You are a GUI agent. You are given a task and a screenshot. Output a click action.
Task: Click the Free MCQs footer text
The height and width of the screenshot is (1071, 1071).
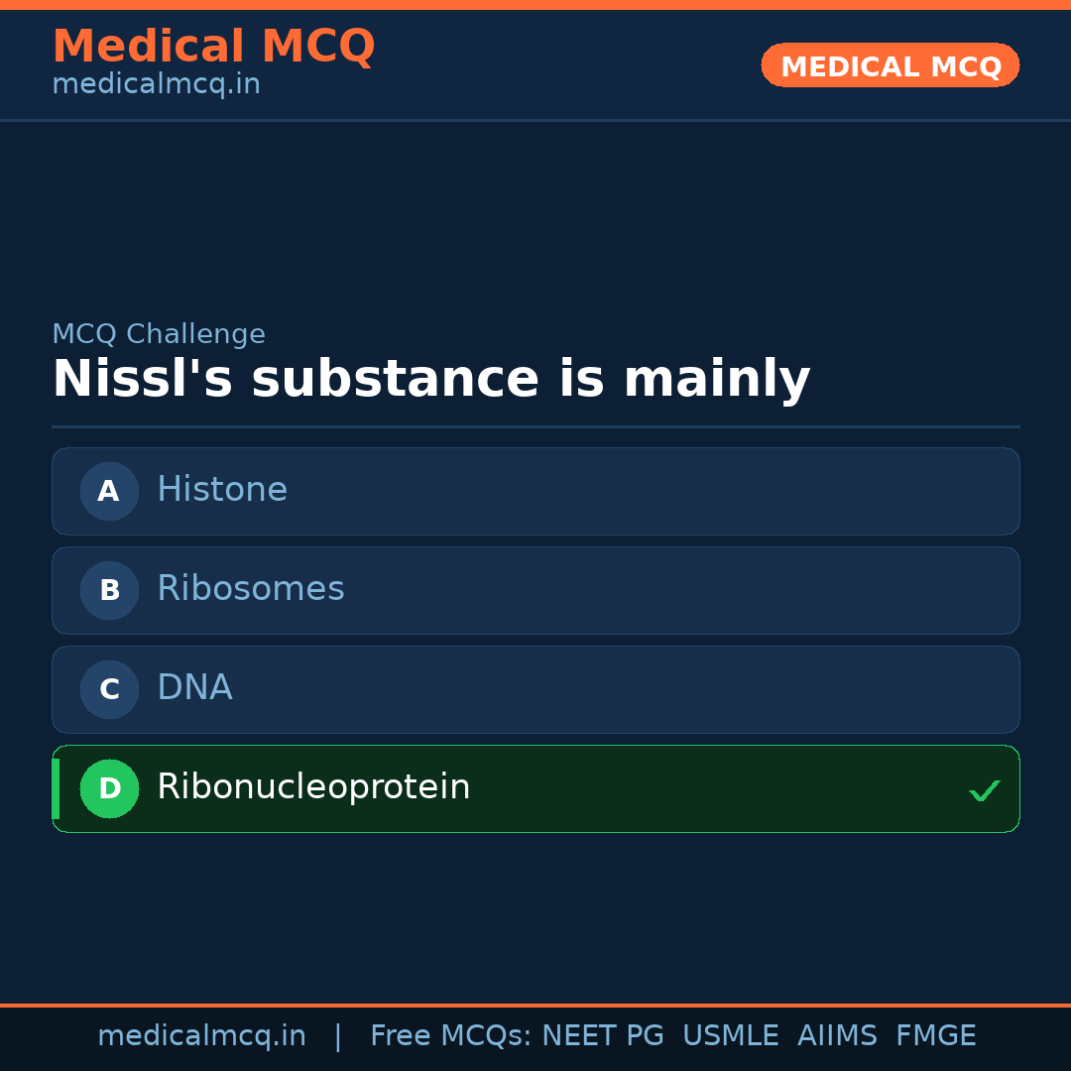coord(451,1036)
